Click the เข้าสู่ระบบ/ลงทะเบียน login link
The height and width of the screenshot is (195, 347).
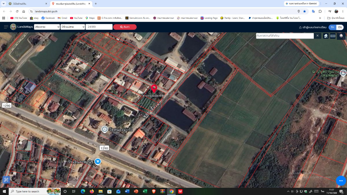(313, 27)
